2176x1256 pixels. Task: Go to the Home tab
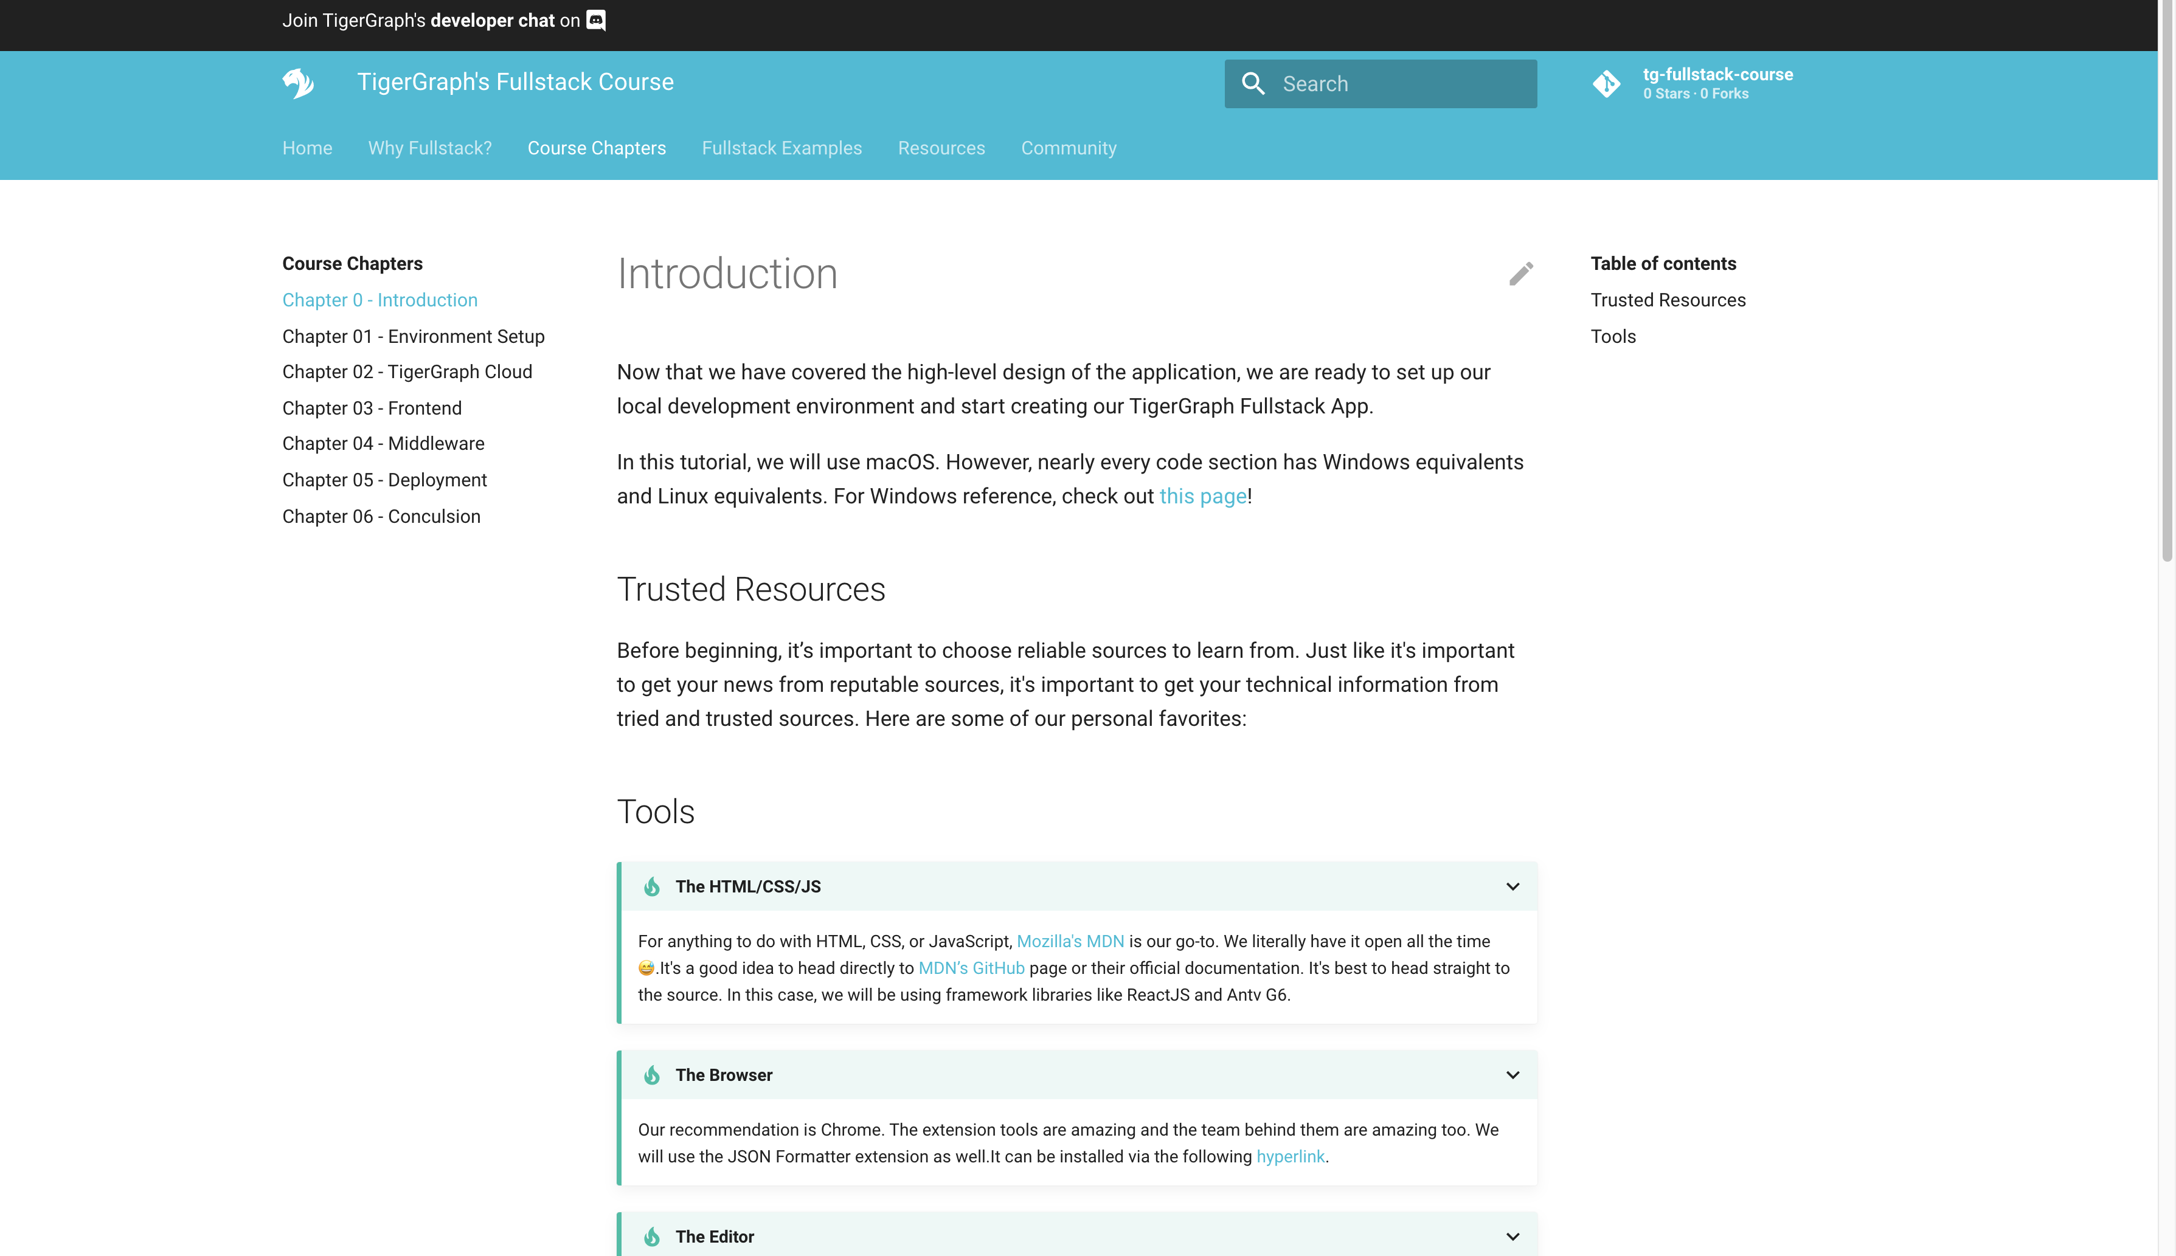pos(307,148)
